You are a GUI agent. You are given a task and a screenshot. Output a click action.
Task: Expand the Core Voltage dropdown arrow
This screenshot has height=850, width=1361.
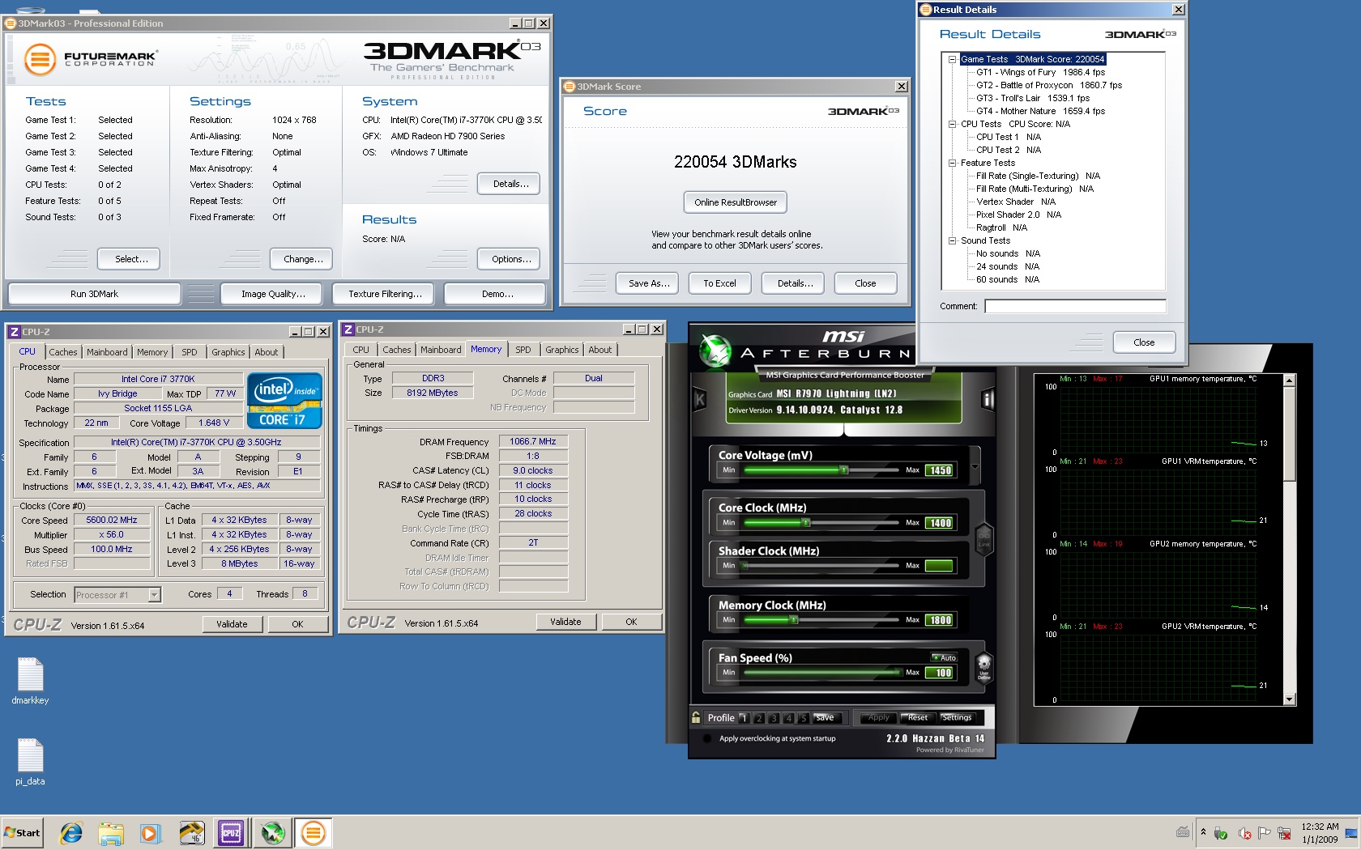pyautogui.click(x=975, y=467)
